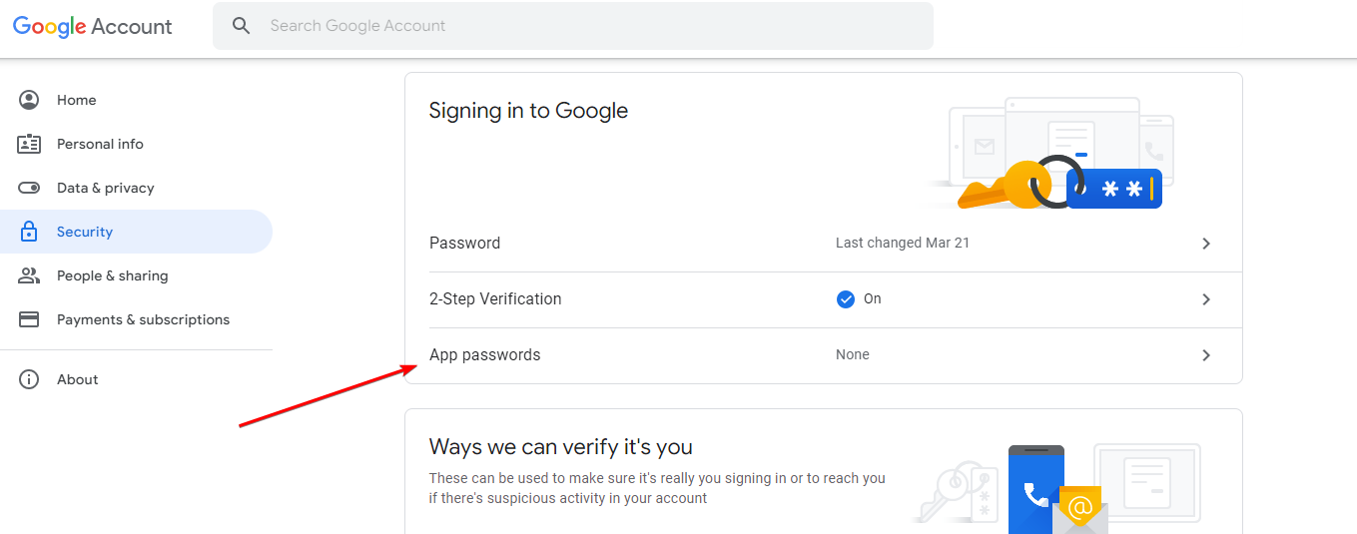Click the Security lock icon

(29, 232)
